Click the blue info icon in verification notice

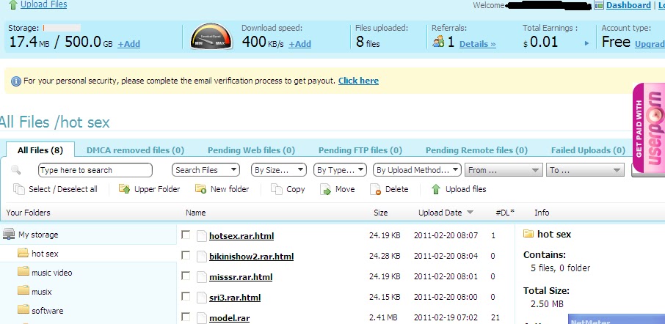pos(15,81)
